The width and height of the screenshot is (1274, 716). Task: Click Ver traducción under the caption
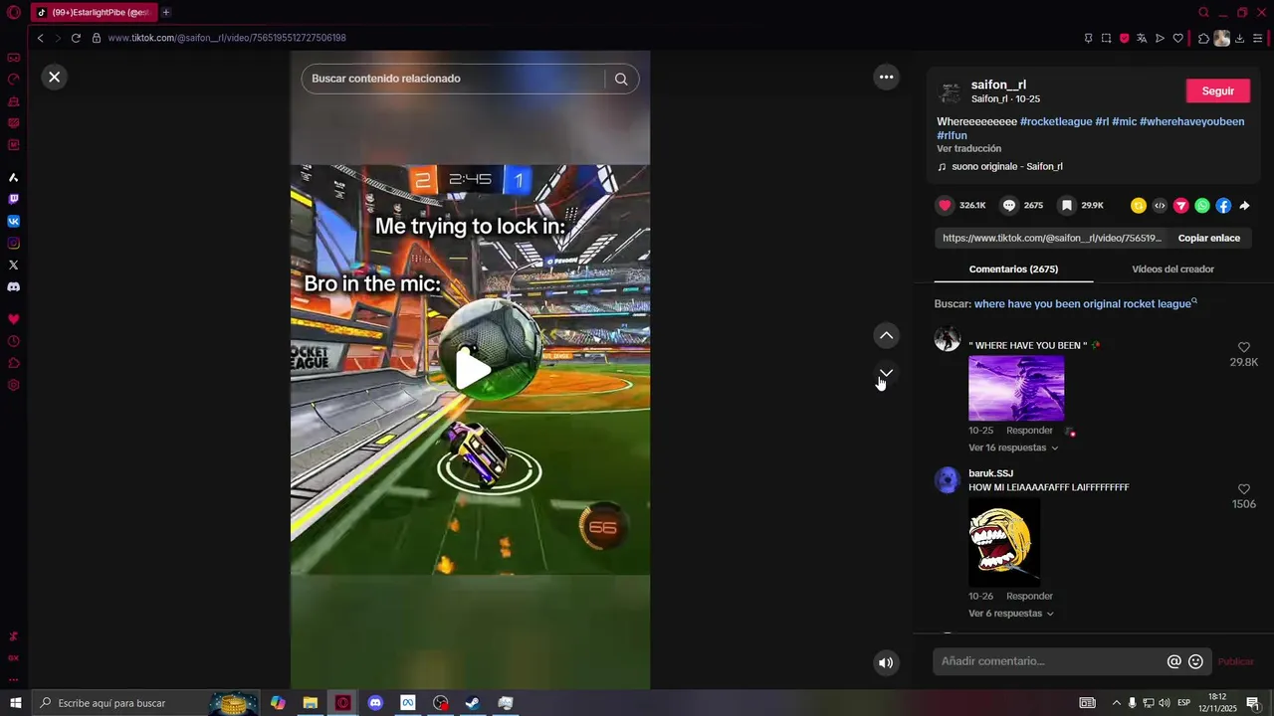968,148
